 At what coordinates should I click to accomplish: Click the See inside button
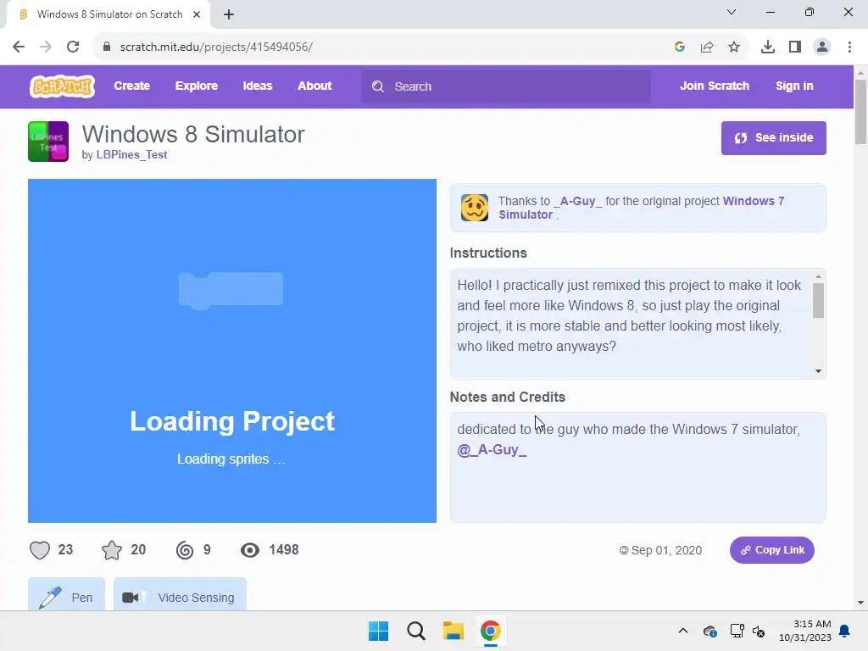(773, 138)
